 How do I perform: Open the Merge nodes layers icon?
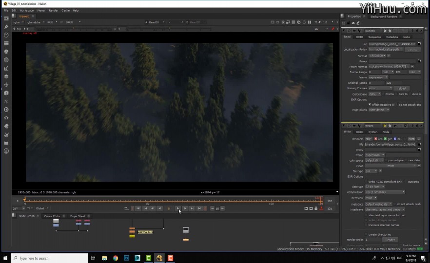[6, 76]
